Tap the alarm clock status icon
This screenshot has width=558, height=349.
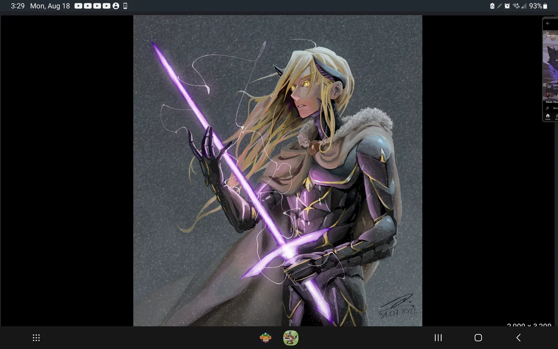click(x=507, y=6)
